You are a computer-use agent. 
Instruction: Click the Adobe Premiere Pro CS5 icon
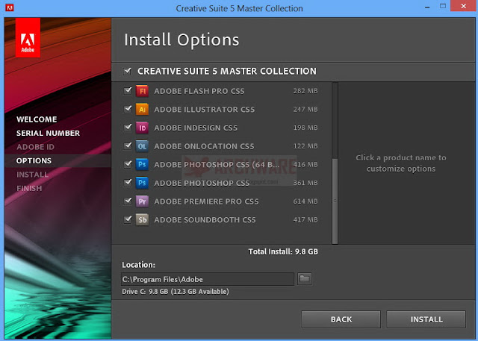coord(142,201)
